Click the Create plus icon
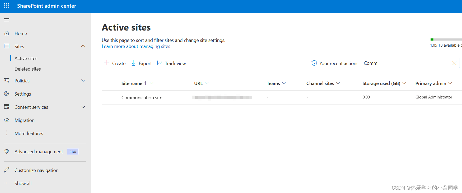This screenshot has height=193, width=462. tap(107, 63)
